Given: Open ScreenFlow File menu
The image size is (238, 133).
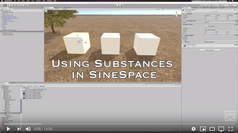Looking at the screenshot, I should pyautogui.click(x=15, y=1).
